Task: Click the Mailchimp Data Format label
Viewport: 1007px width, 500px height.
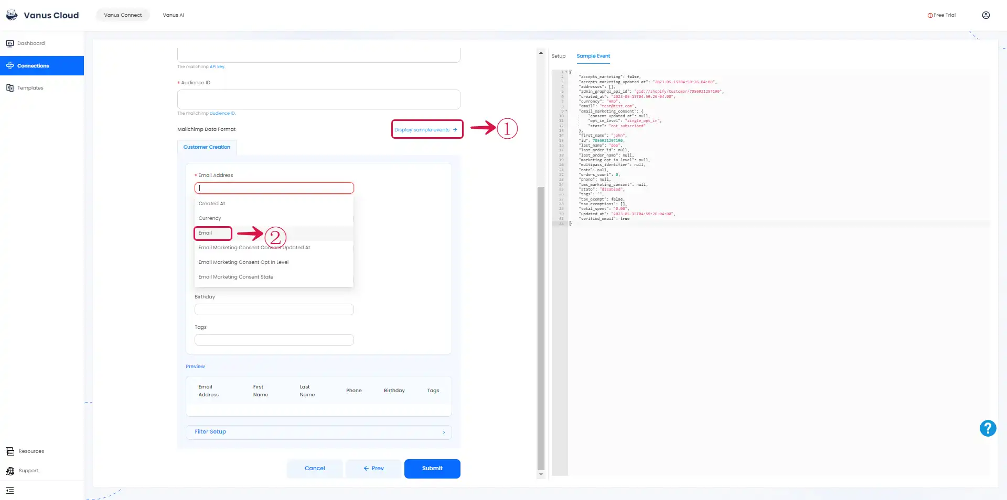Action: pos(207,129)
